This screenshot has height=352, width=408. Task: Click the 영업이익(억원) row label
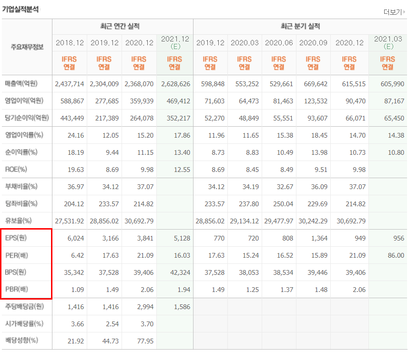click(x=24, y=101)
